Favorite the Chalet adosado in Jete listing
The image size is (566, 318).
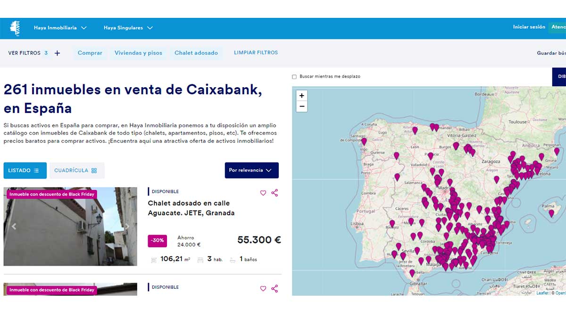coord(263,193)
